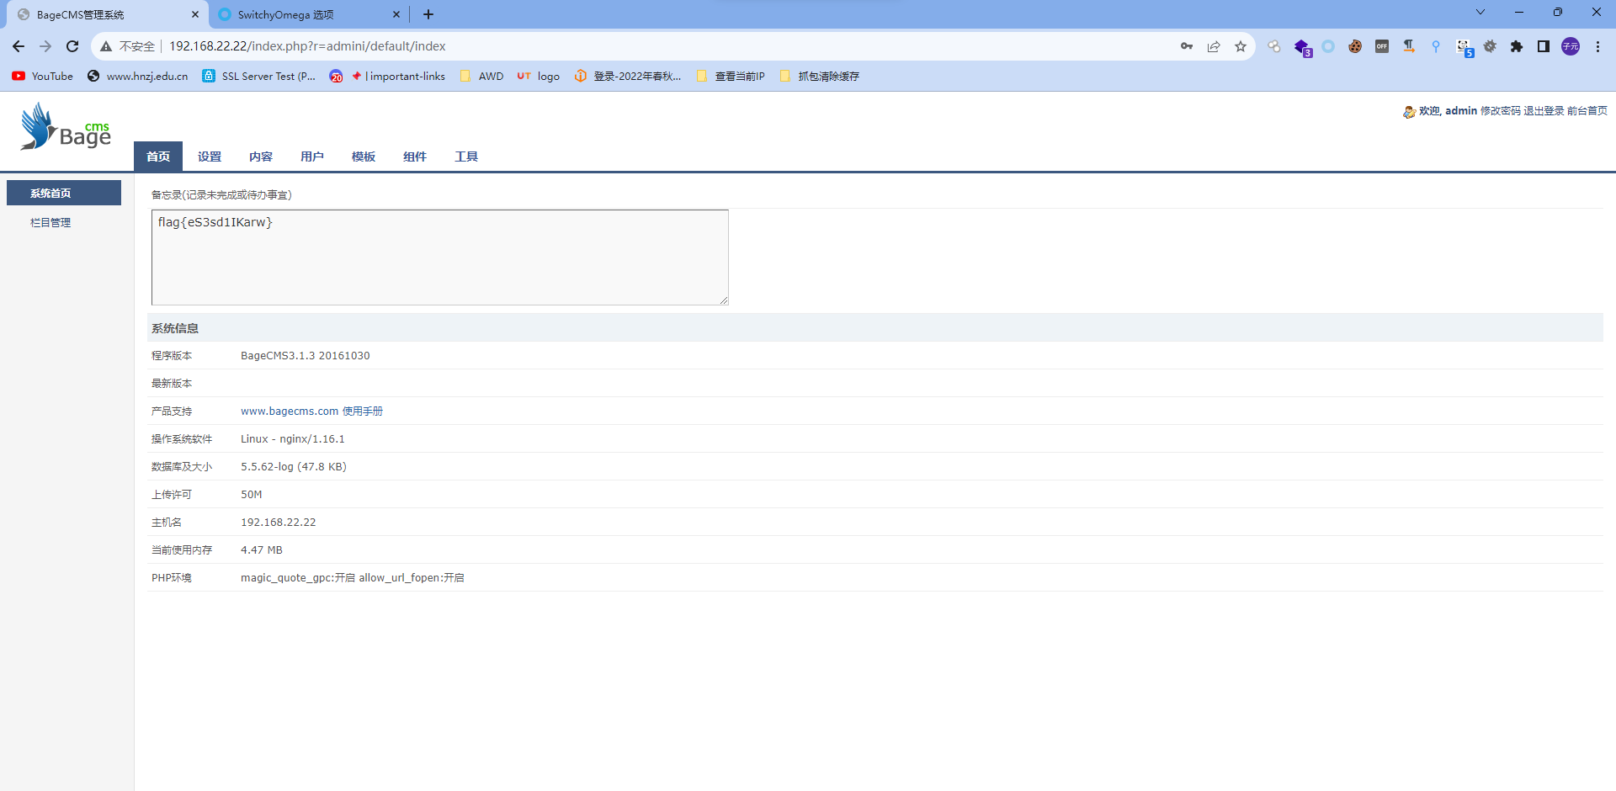Close the SwitchyOmega 选项 tab
The width and height of the screenshot is (1616, 791).
click(396, 14)
